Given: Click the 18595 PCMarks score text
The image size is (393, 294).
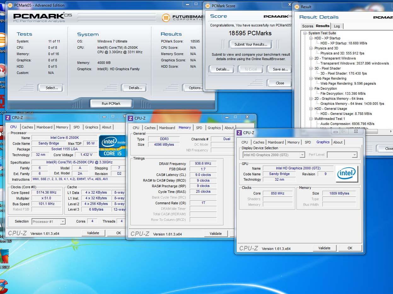Looking at the screenshot, I should 250,33.
